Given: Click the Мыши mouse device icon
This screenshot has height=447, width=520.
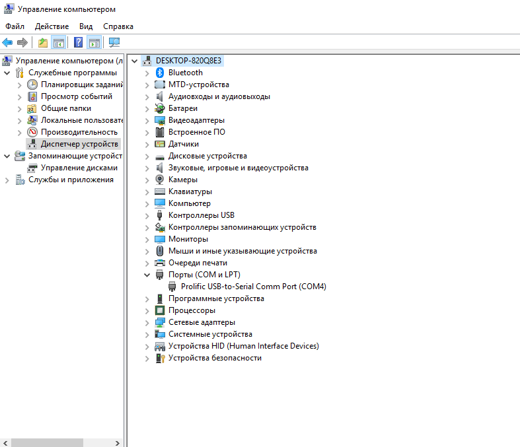Looking at the screenshot, I should point(160,251).
